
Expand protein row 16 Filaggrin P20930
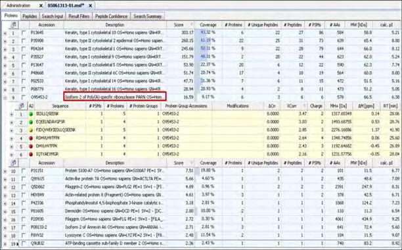[x=5, y=220]
